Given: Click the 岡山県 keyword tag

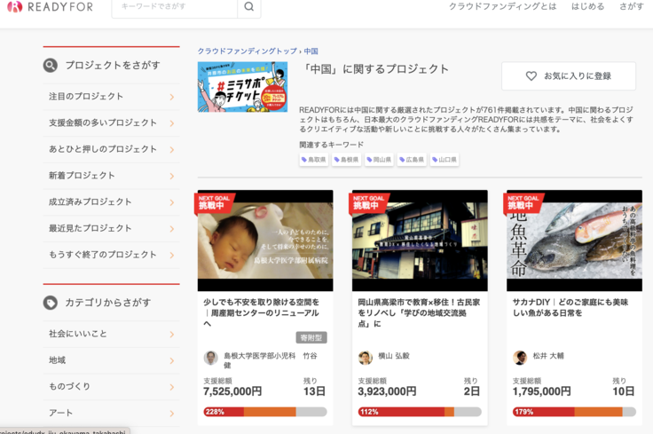Looking at the screenshot, I should coord(379,160).
